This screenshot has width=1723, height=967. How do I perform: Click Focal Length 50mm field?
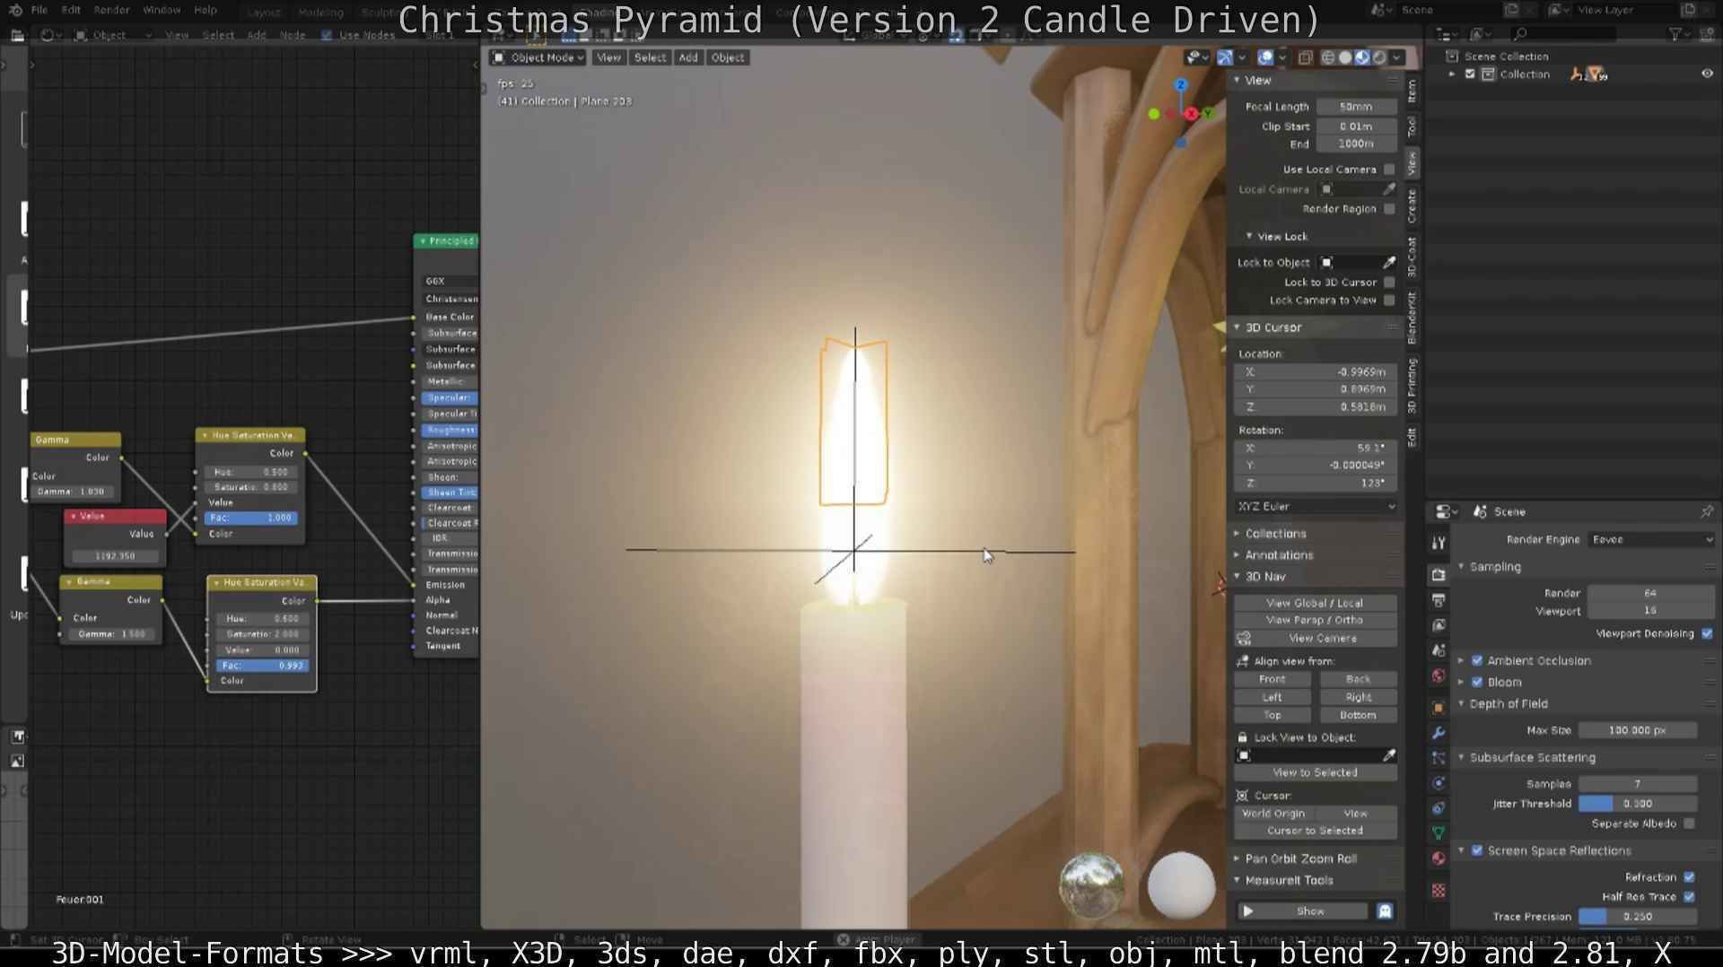pyautogui.click(x=1357, y=107)
